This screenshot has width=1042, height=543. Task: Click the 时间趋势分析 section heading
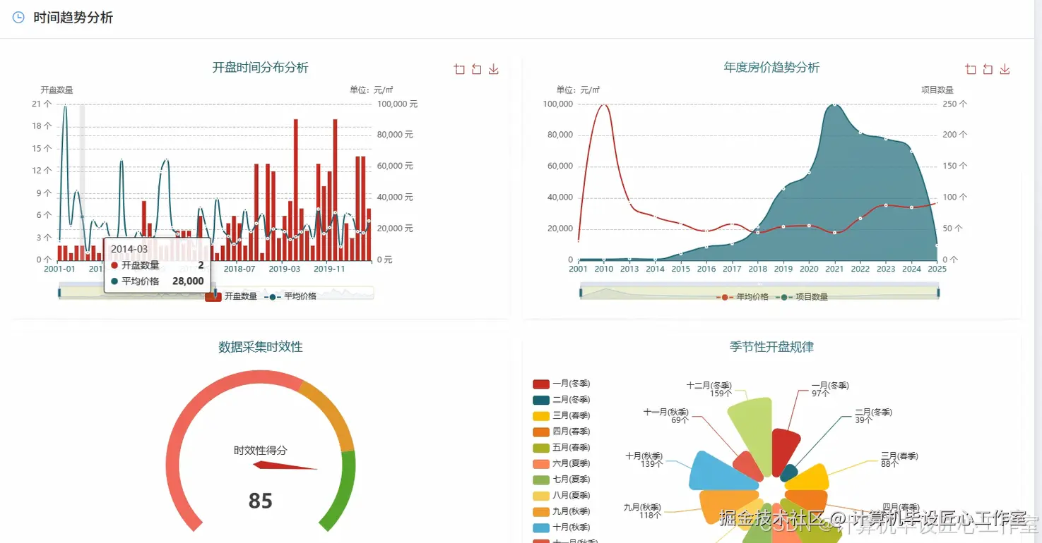coord(73,18)
